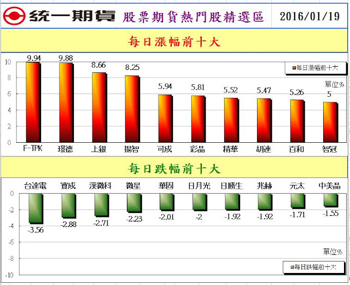Click the 台達電 category label

(35, 185)
